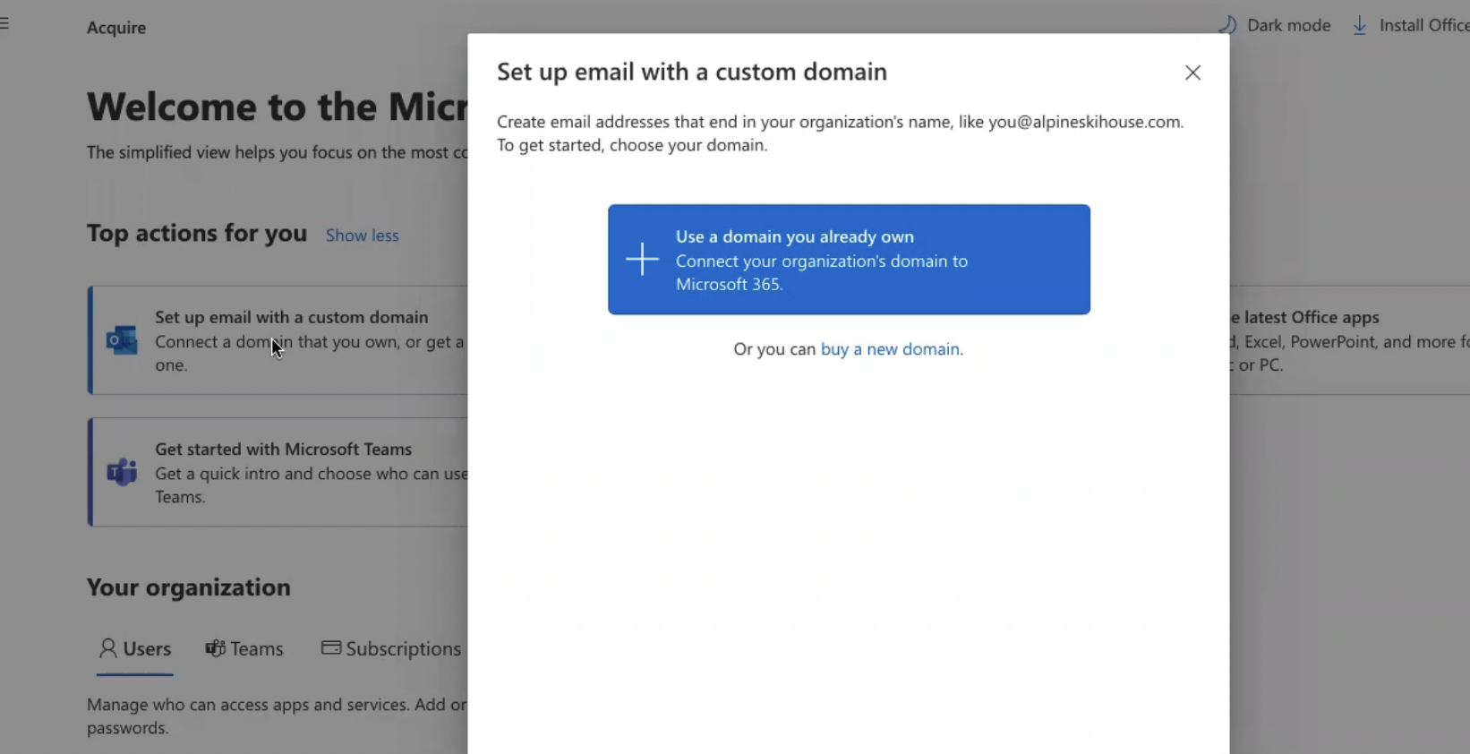Toggle Dark mode at the top

(x=1274, y=25)
